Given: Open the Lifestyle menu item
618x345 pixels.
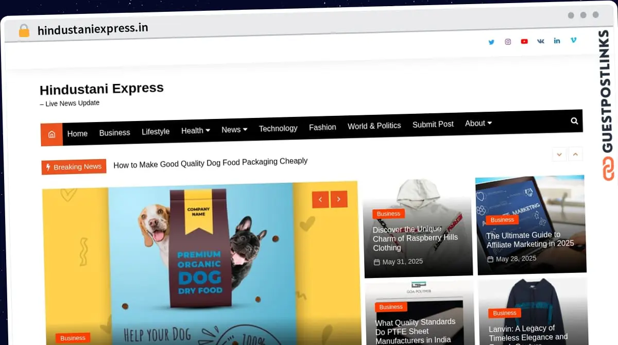Looking at the screenshot, I should pos(156,131).
